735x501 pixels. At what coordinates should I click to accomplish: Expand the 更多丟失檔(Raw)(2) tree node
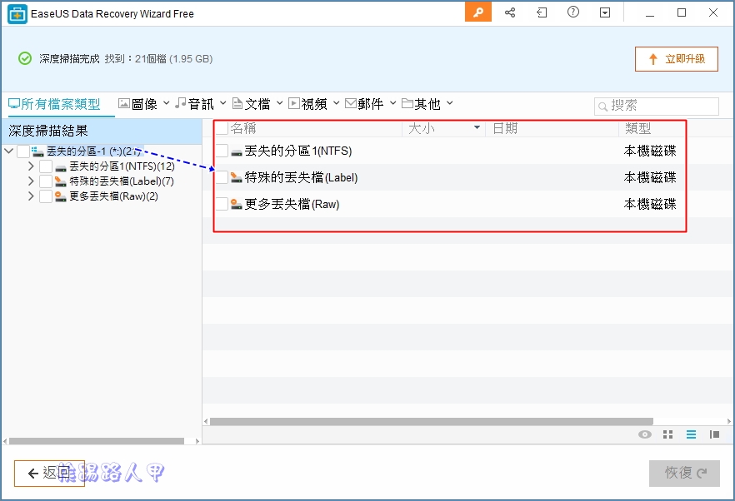(x=31, y=196)
